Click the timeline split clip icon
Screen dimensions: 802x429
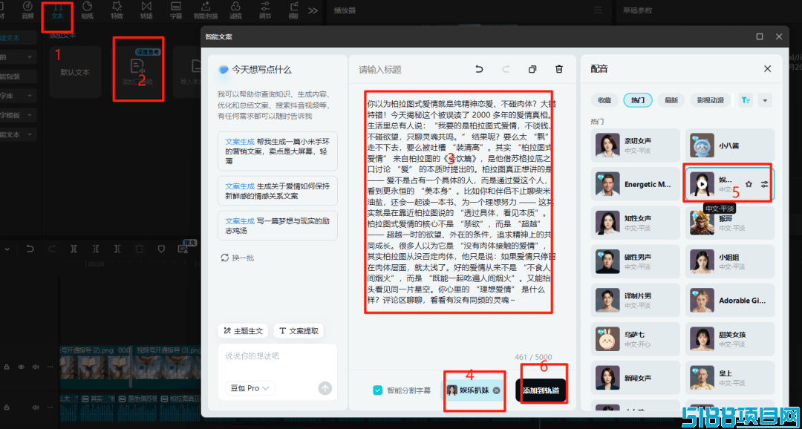pos(74,249)
